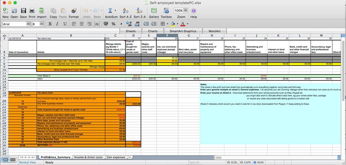Viewport: 346px width, 165px height.
Task: Open the Toolbox icon
Action: point(166,10)
